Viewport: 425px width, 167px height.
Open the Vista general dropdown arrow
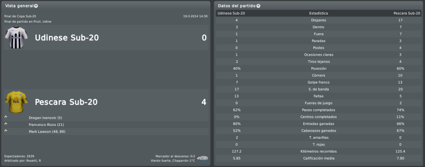(x=36, y=6)
